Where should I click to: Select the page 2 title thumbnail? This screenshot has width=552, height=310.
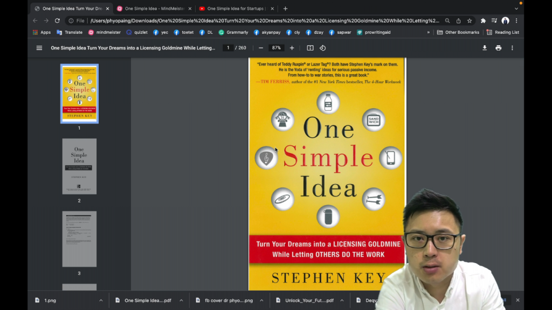[79, 166]
